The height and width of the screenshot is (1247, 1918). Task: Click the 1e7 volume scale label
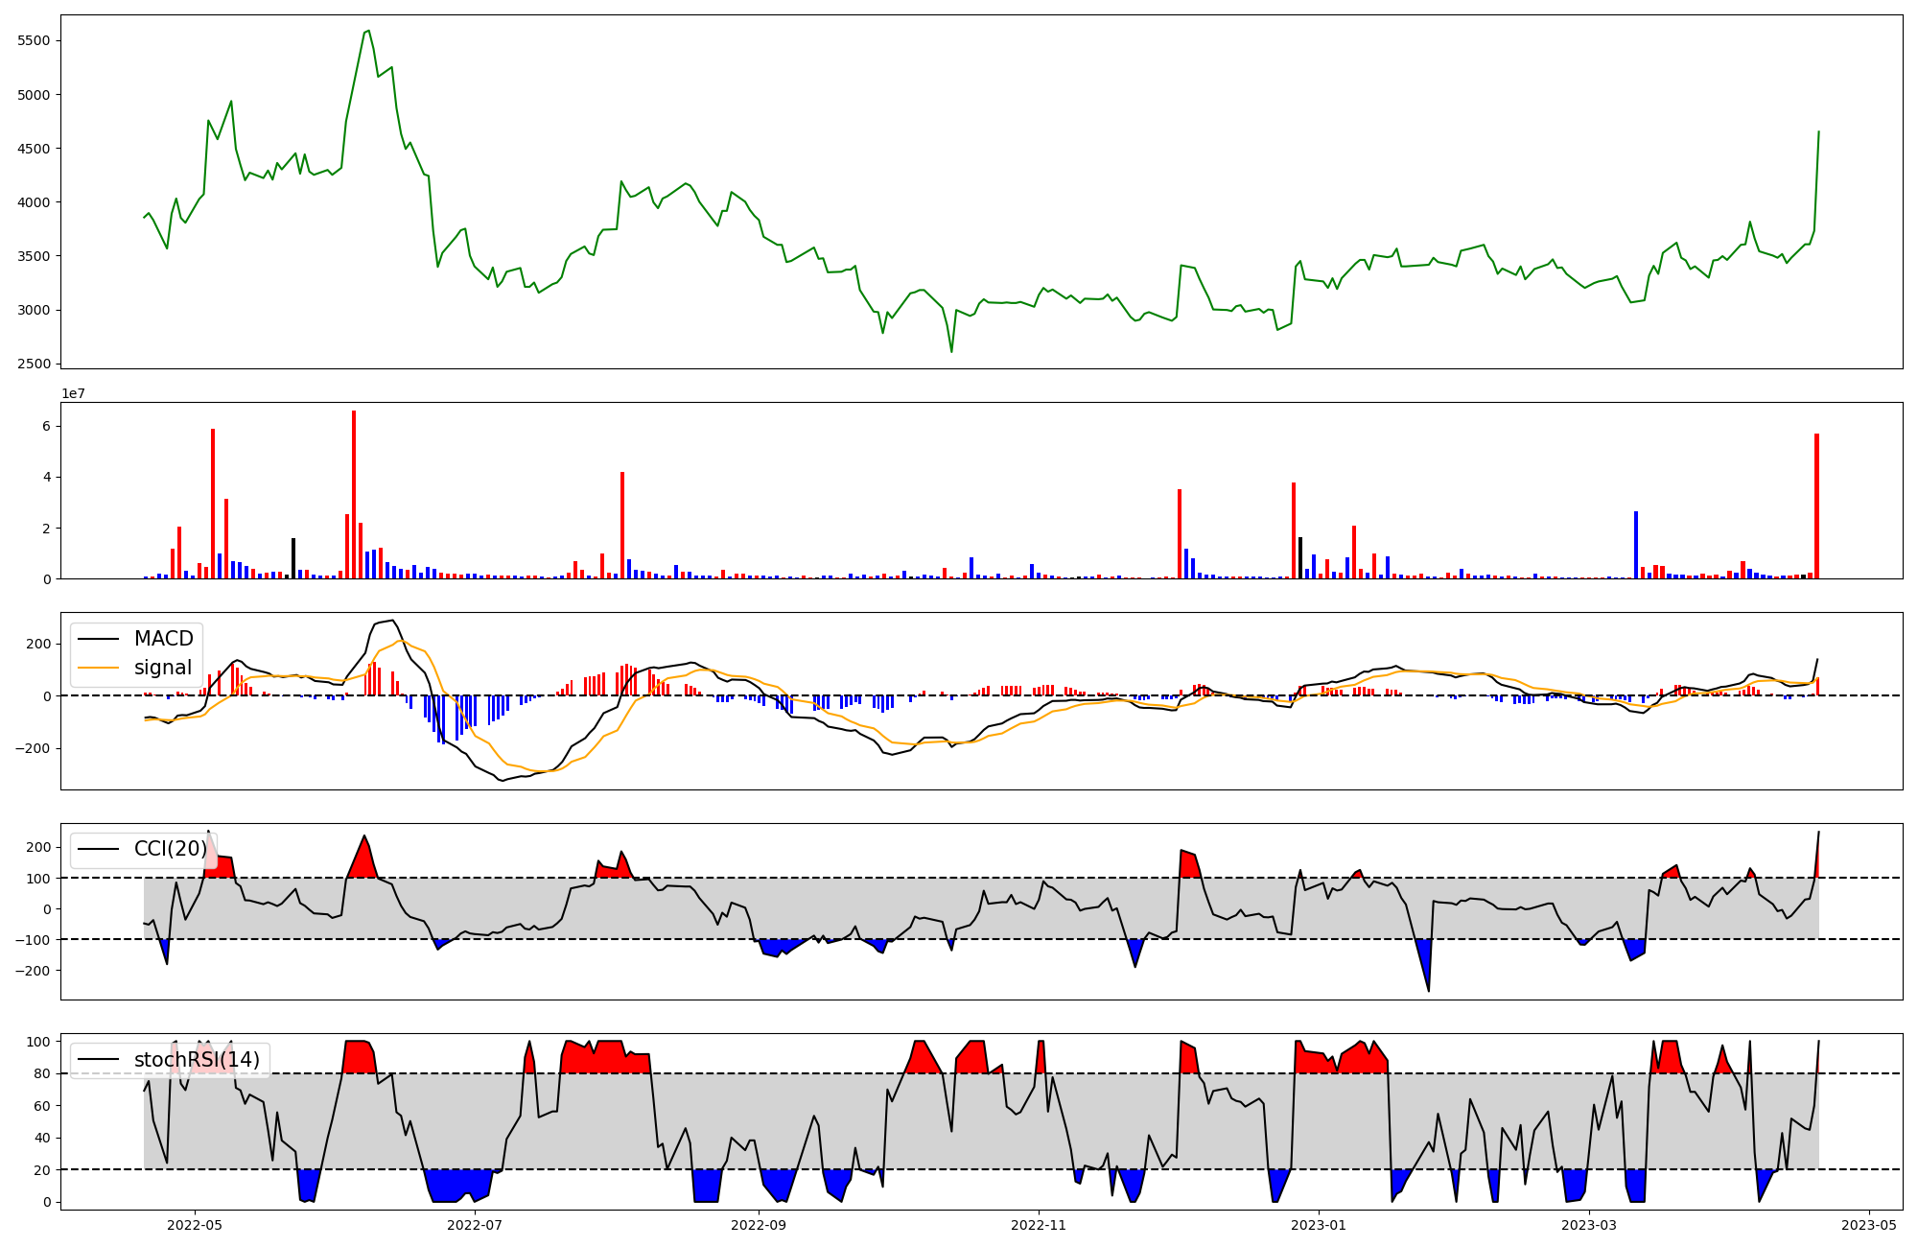pos(74,393)
